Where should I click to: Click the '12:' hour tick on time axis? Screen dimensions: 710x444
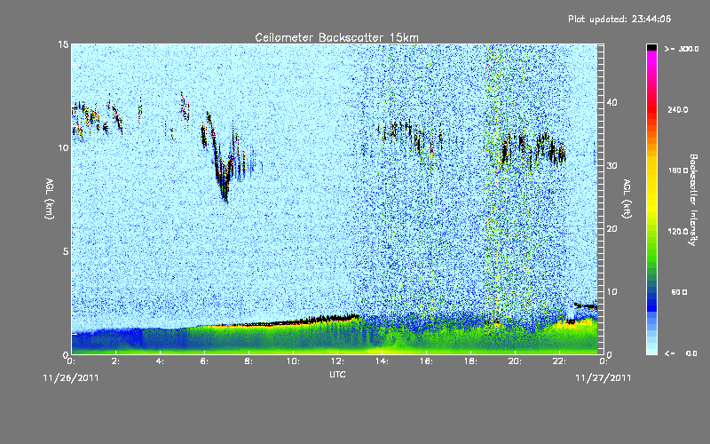pos(338,361)
